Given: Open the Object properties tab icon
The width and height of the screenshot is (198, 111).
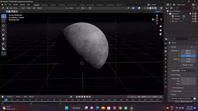Looking at the screenshot, I should [166, 71].
